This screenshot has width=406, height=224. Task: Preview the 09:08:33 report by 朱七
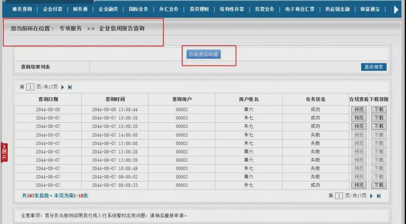tap(359, 185)
